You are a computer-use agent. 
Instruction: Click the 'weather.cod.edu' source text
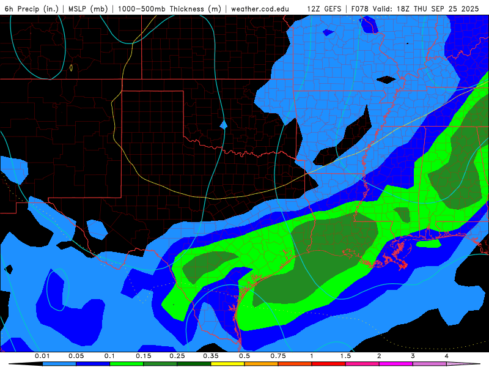[260, 9]
